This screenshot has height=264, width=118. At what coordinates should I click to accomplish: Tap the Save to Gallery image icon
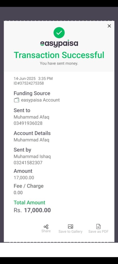[70, 226]
